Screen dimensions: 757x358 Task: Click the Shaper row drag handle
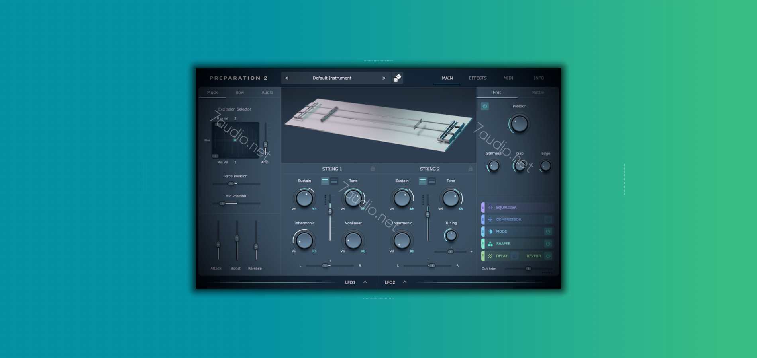(483, 244)
